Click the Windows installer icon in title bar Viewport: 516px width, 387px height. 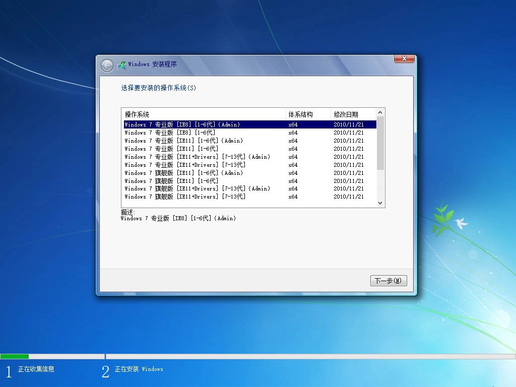[121, 64]
